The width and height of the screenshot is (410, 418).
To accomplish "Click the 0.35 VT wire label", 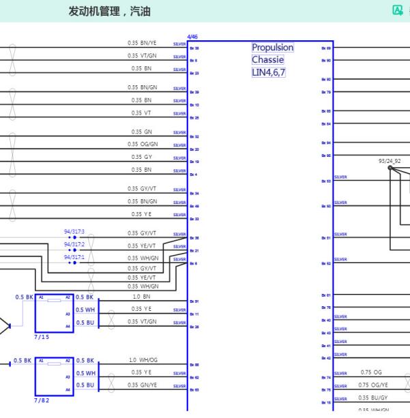I will 141,113.
